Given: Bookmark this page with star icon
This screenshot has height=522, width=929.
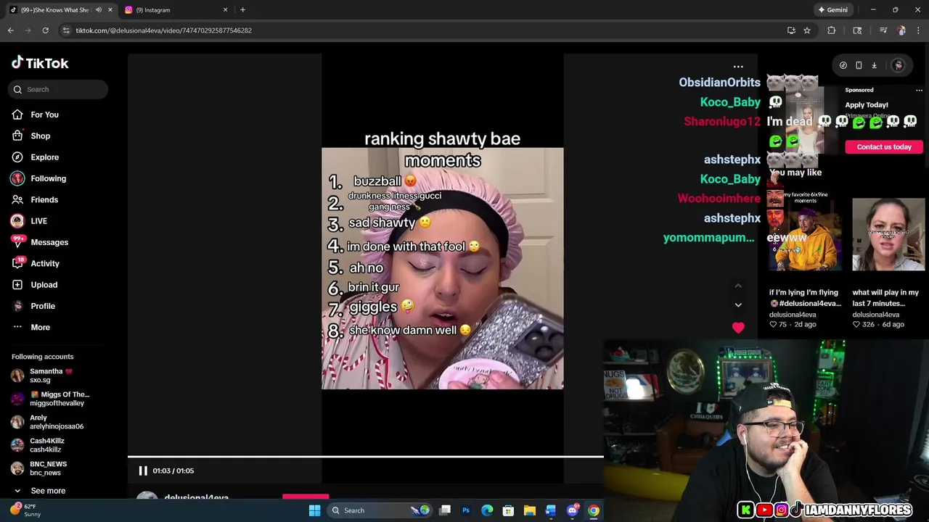Looking at the screenshot, I should point(807,30).
